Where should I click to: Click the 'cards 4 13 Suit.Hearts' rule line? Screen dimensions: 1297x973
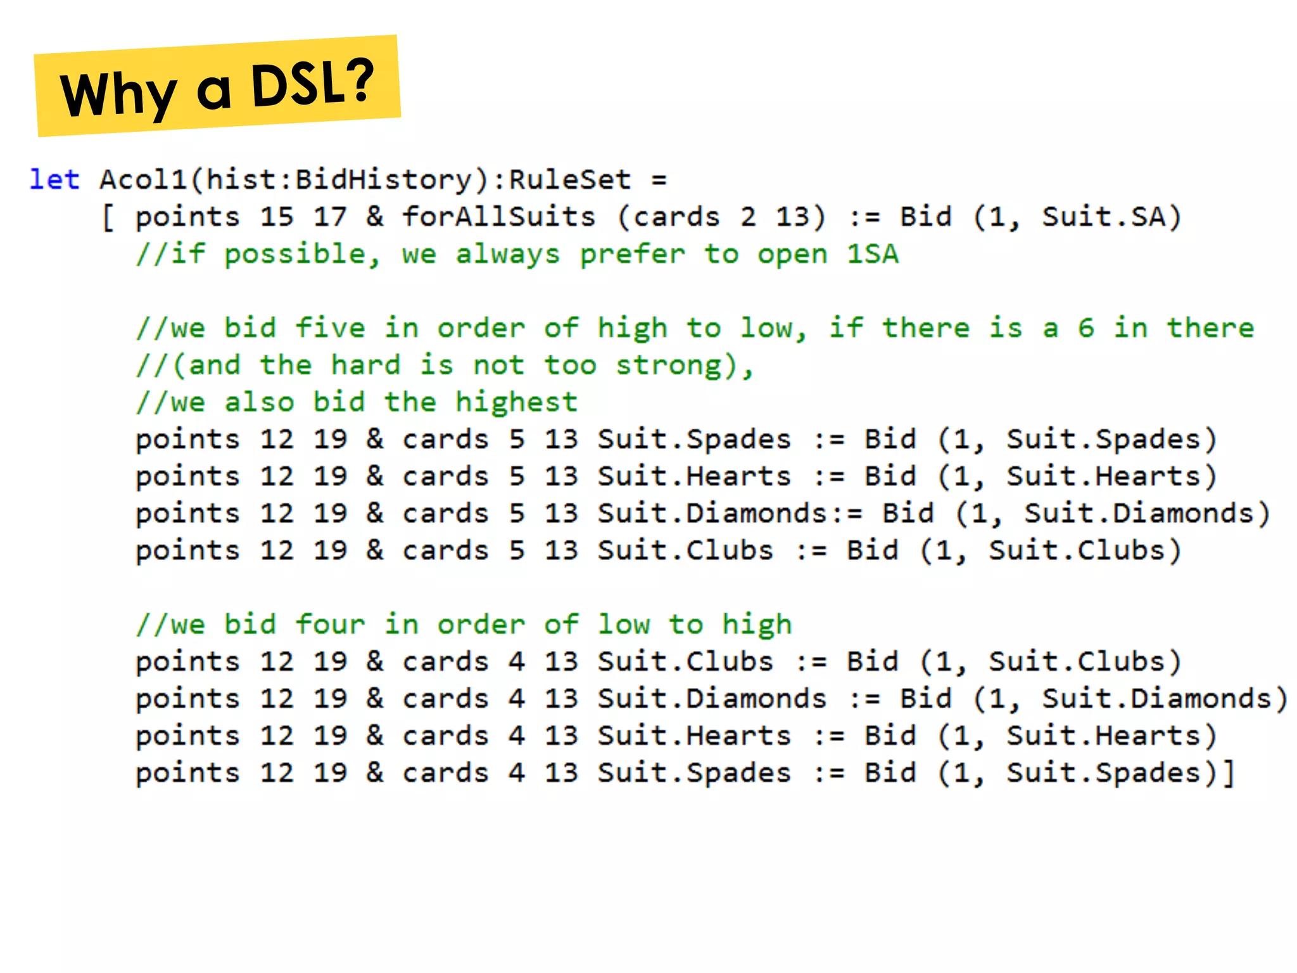[x=676, y=736]
